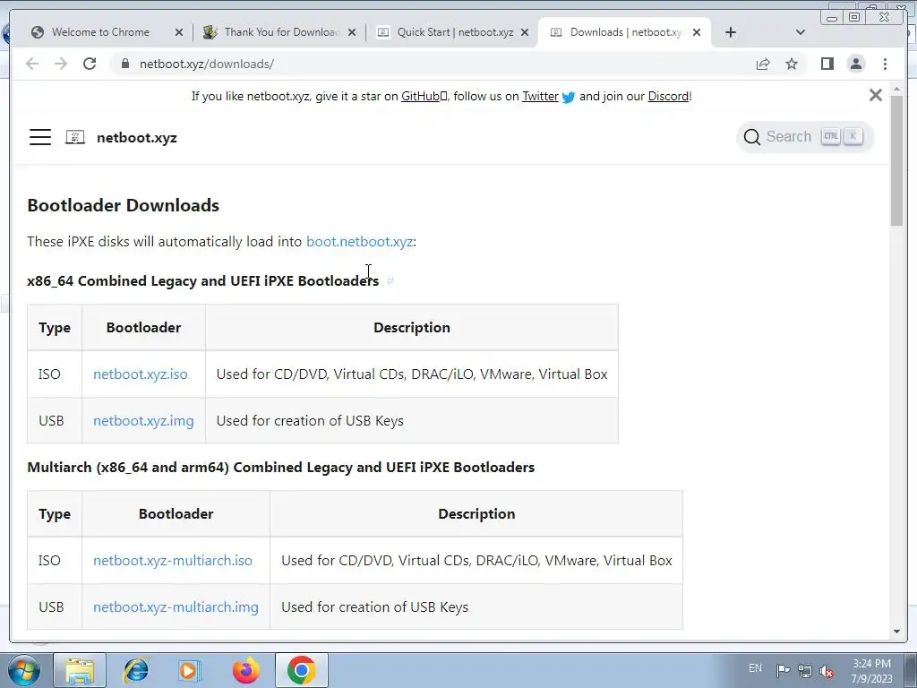
Task: Click the page vertical scrollbar thumb
Action: point(896,159)
